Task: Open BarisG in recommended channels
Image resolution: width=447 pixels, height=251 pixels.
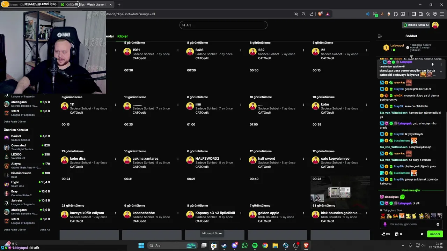Action: [27, 138]
